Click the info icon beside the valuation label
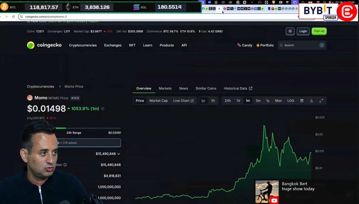This screenshot has width=359, height=204. click(x=65, y=165)
